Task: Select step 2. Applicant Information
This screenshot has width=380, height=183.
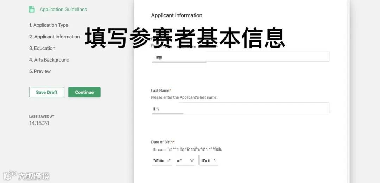Action: click(x=55, y=37)
